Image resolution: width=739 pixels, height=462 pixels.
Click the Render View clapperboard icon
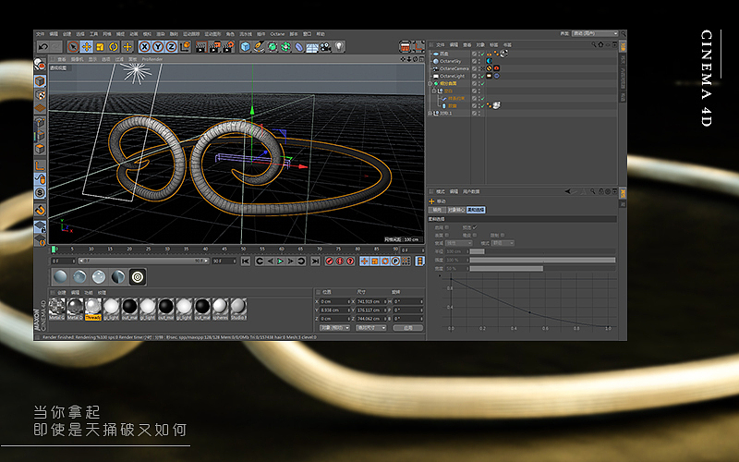[201, 47]
